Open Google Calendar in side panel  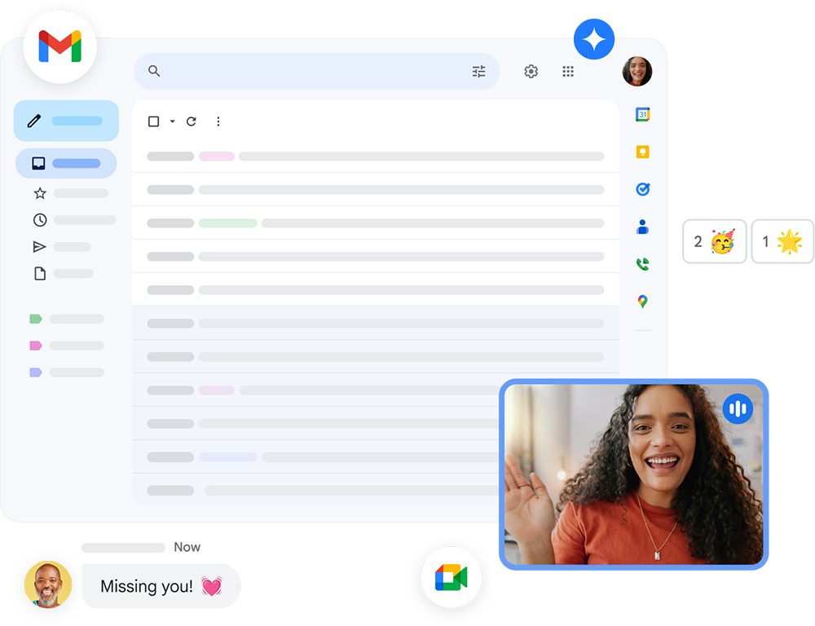click(x=642, y=115)
